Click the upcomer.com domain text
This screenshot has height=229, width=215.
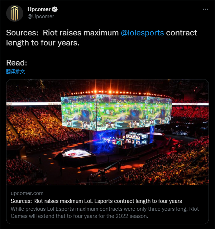coord(27,193)
